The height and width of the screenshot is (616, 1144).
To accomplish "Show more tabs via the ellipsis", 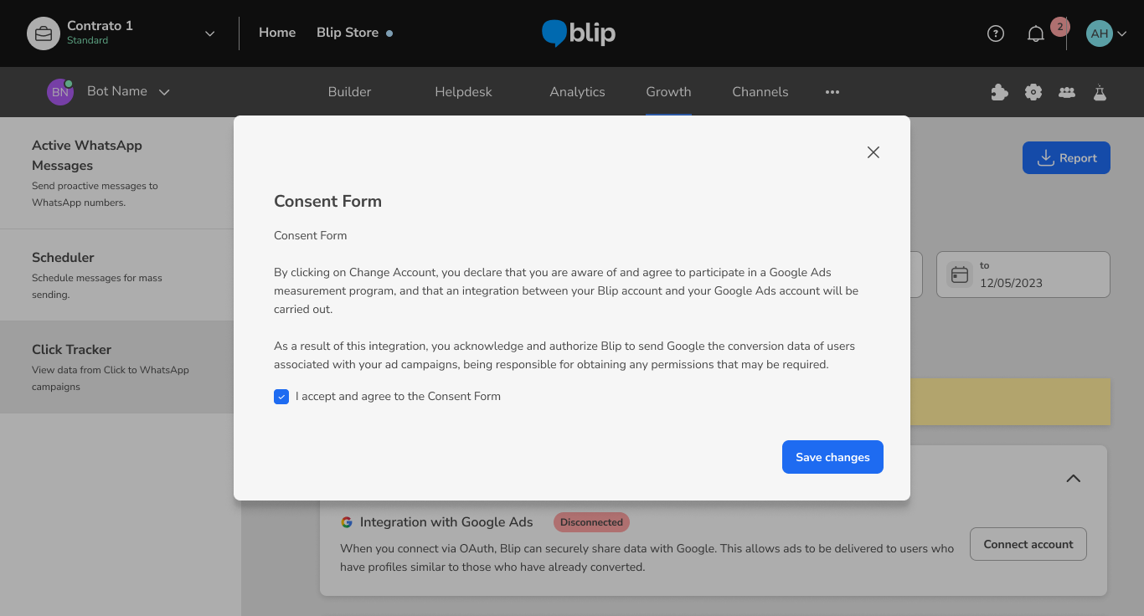I will click(832, 92).
